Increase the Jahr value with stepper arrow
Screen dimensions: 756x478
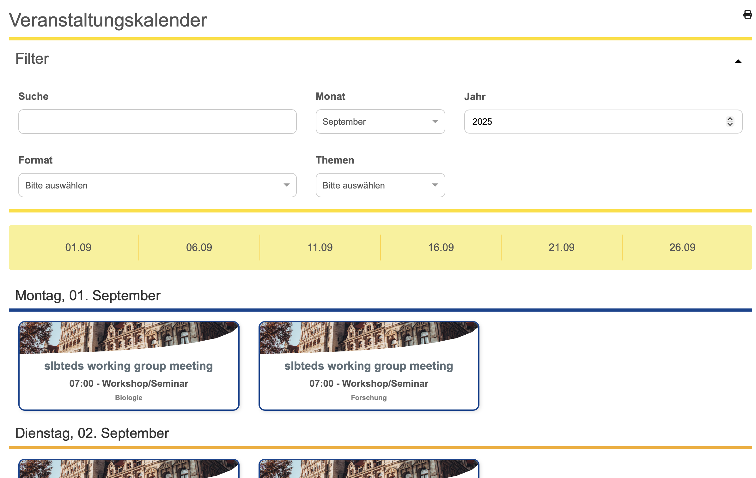730,119
